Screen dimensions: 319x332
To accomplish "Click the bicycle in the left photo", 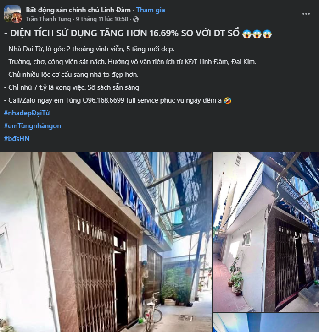I will pyautogui.click(x=153, y=311).
